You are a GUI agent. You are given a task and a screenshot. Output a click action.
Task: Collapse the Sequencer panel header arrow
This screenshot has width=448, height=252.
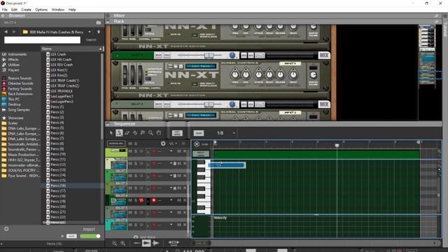coord(108,124)
